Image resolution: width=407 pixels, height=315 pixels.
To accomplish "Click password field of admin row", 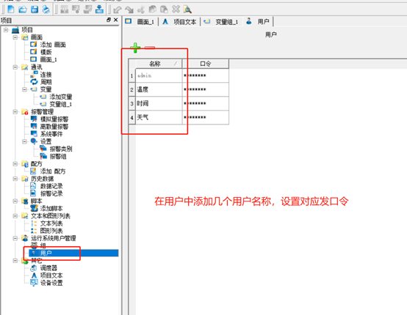I will point(206,75).
